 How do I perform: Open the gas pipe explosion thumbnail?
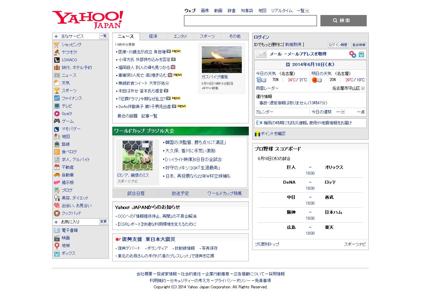click(222, 60)
